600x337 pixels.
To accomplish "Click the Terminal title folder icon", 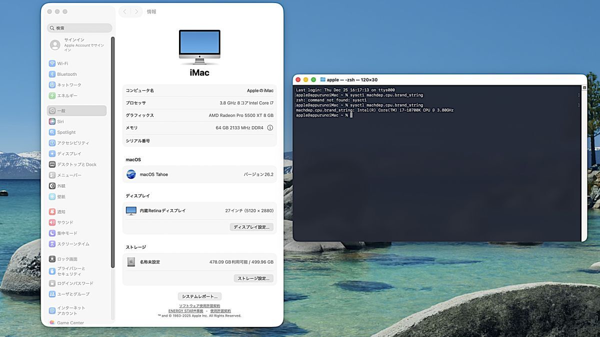I will [x=322, y=79].
